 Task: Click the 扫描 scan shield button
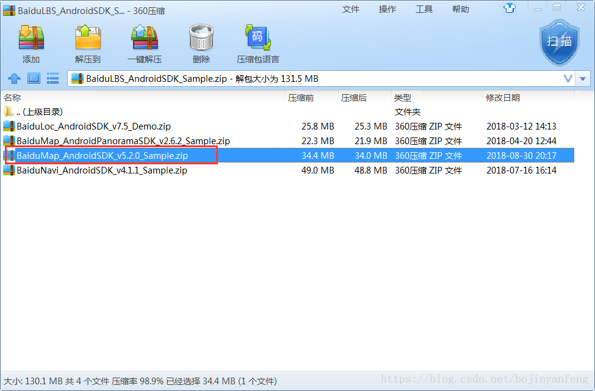coord(560,43)
